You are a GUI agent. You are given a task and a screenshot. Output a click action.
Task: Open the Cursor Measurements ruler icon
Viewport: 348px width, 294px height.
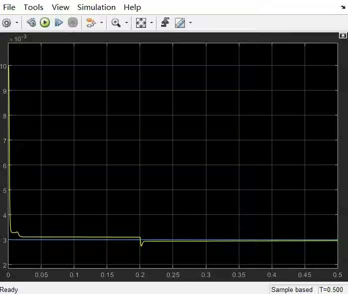point(180,22)
